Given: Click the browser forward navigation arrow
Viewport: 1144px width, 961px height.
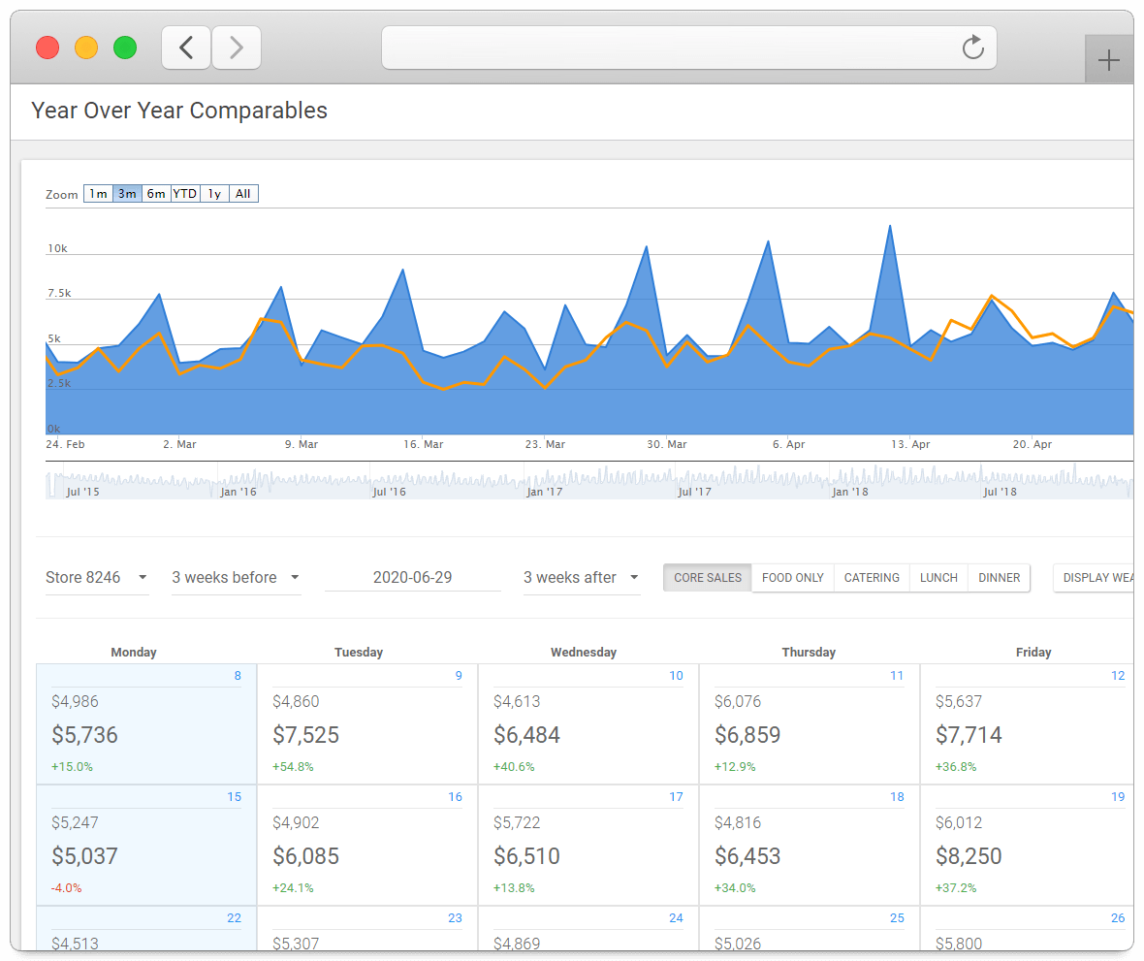Looking at the screenshot, I should point(236,47).
